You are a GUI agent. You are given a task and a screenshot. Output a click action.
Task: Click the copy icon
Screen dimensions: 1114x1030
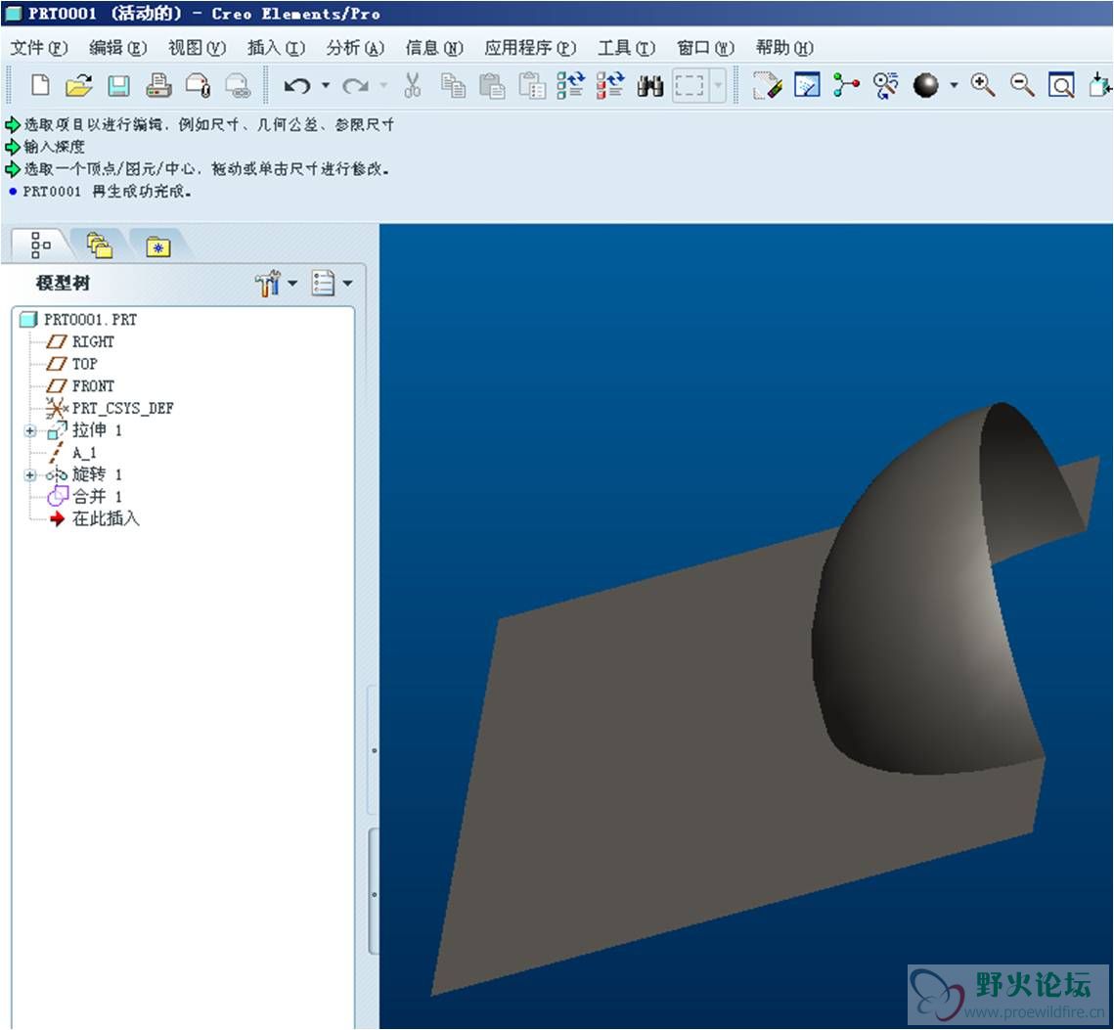click(453, 86)
